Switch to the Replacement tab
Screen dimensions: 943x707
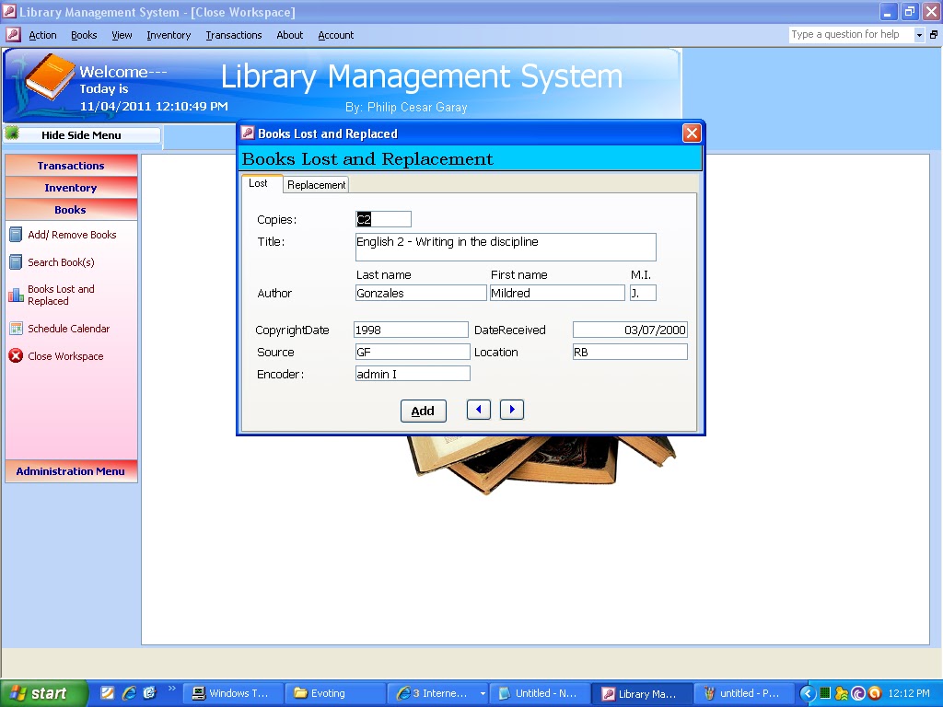pyautogui.click(x=316, y=184)
